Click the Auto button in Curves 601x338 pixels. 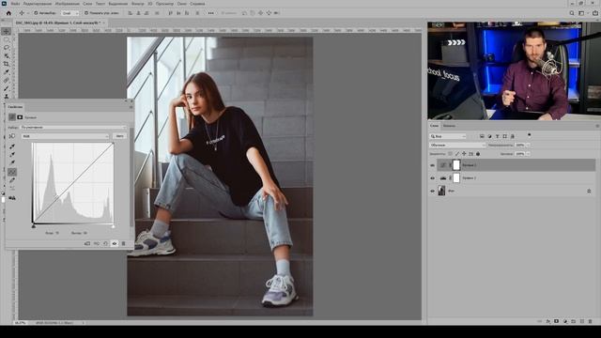[x=119, y=136]
